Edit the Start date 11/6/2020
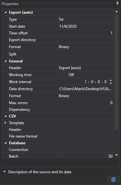The image size is (121, 185). tap(86, 26)
